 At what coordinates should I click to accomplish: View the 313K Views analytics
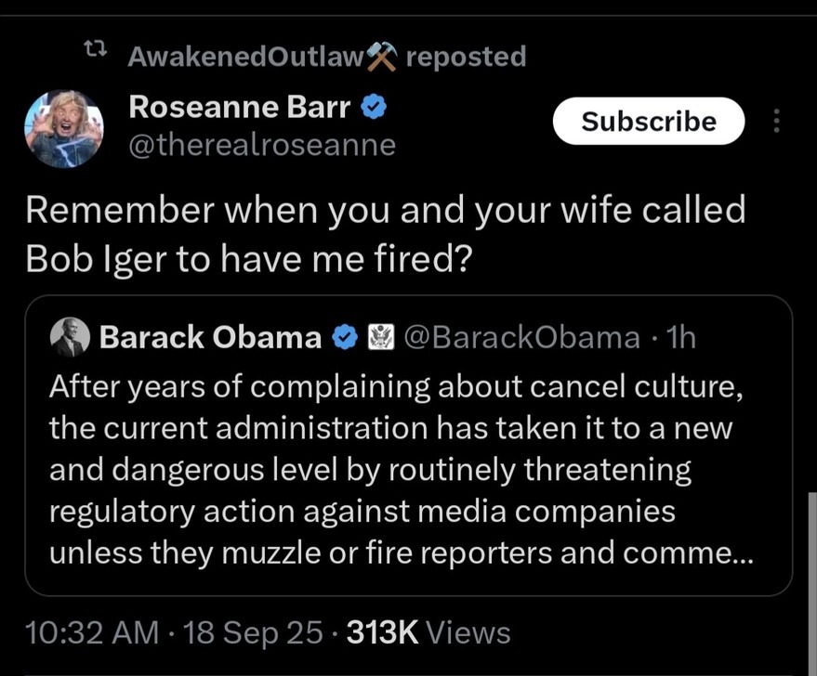point(428,632)
